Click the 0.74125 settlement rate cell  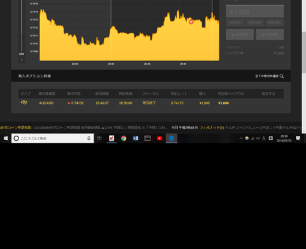point(177,103)
